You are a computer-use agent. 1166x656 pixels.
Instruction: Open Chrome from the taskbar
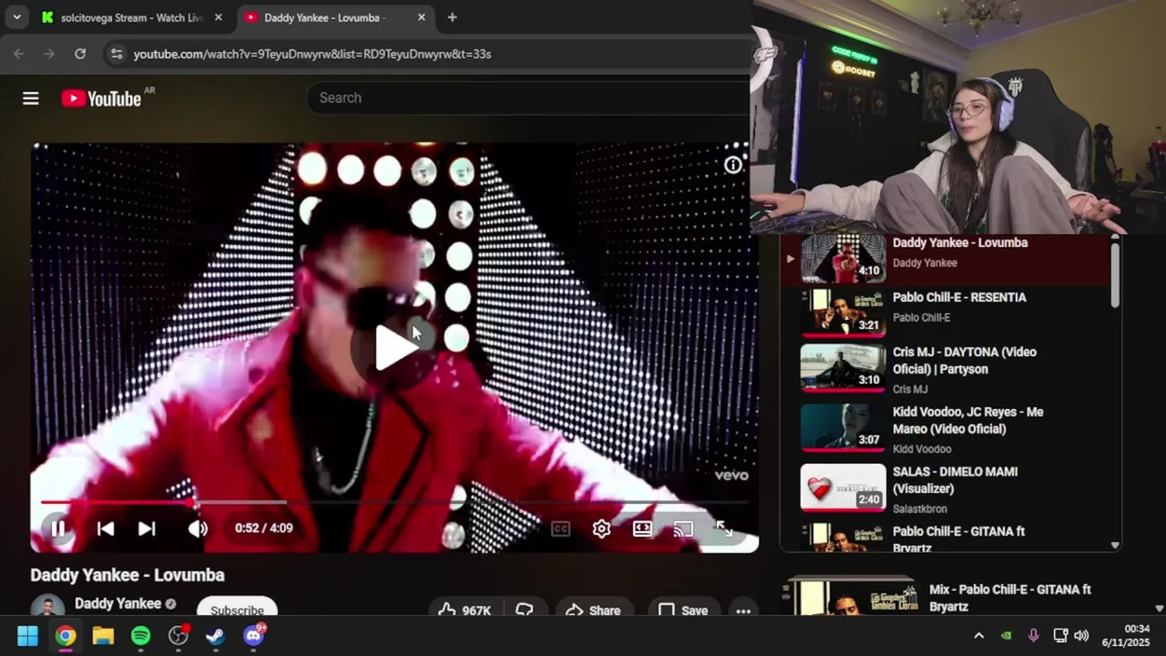tap(66, 636)
